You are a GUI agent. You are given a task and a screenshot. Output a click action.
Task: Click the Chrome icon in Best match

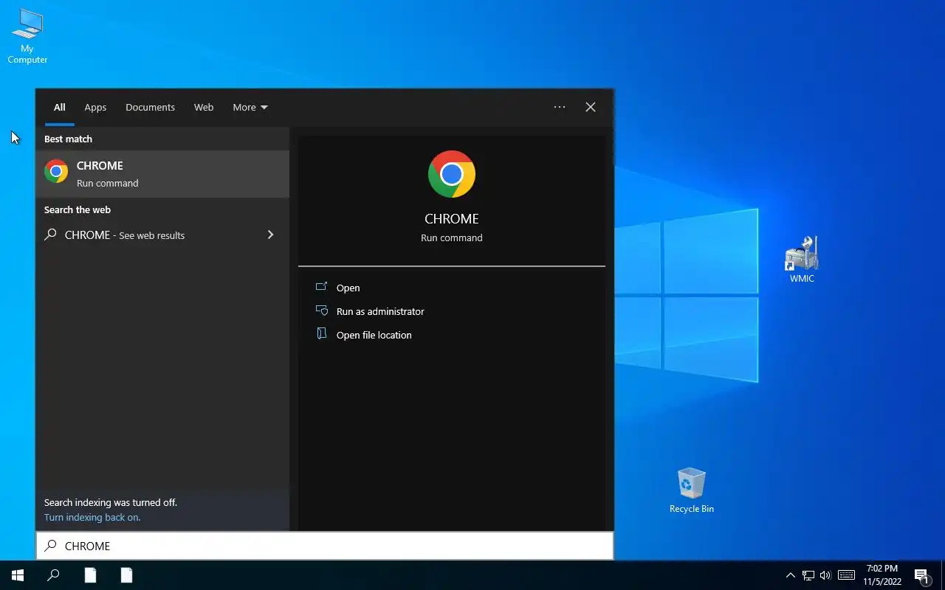(56, 171)
